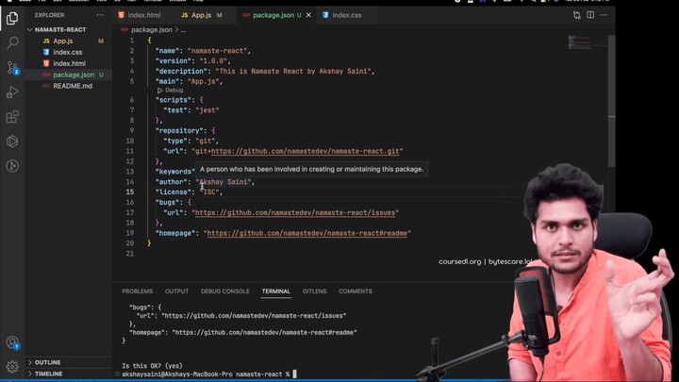Click the "git" type value
The height and width of the screenshot is (382, 679).
tap(205, 141)
